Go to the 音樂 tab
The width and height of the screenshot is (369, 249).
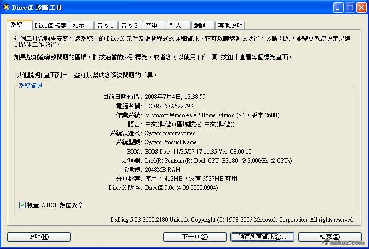click(x=154, y=25)
